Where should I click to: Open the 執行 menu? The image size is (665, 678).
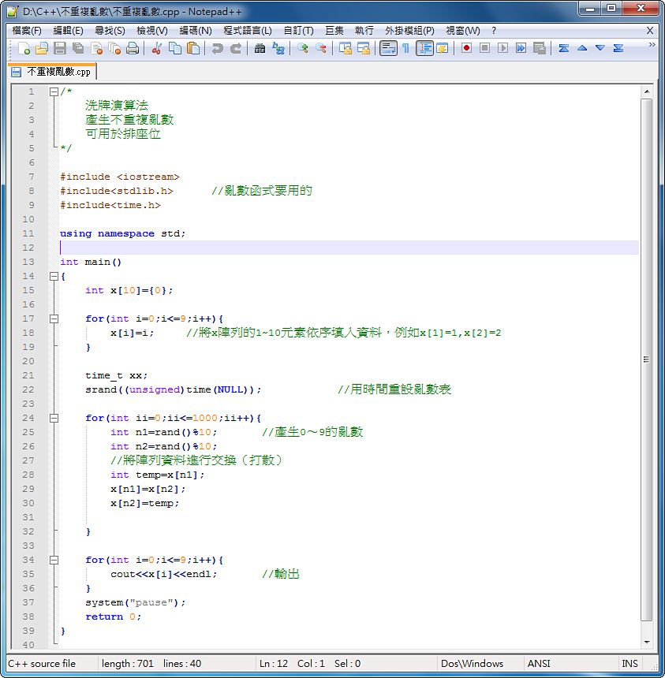(364, 31)
